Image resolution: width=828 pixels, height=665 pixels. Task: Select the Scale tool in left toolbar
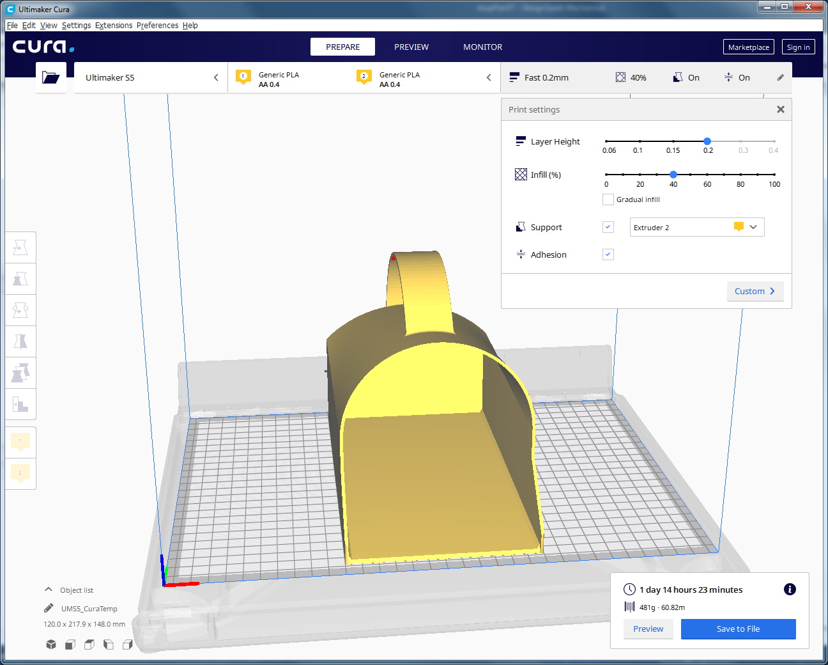(x=20, y=279)
